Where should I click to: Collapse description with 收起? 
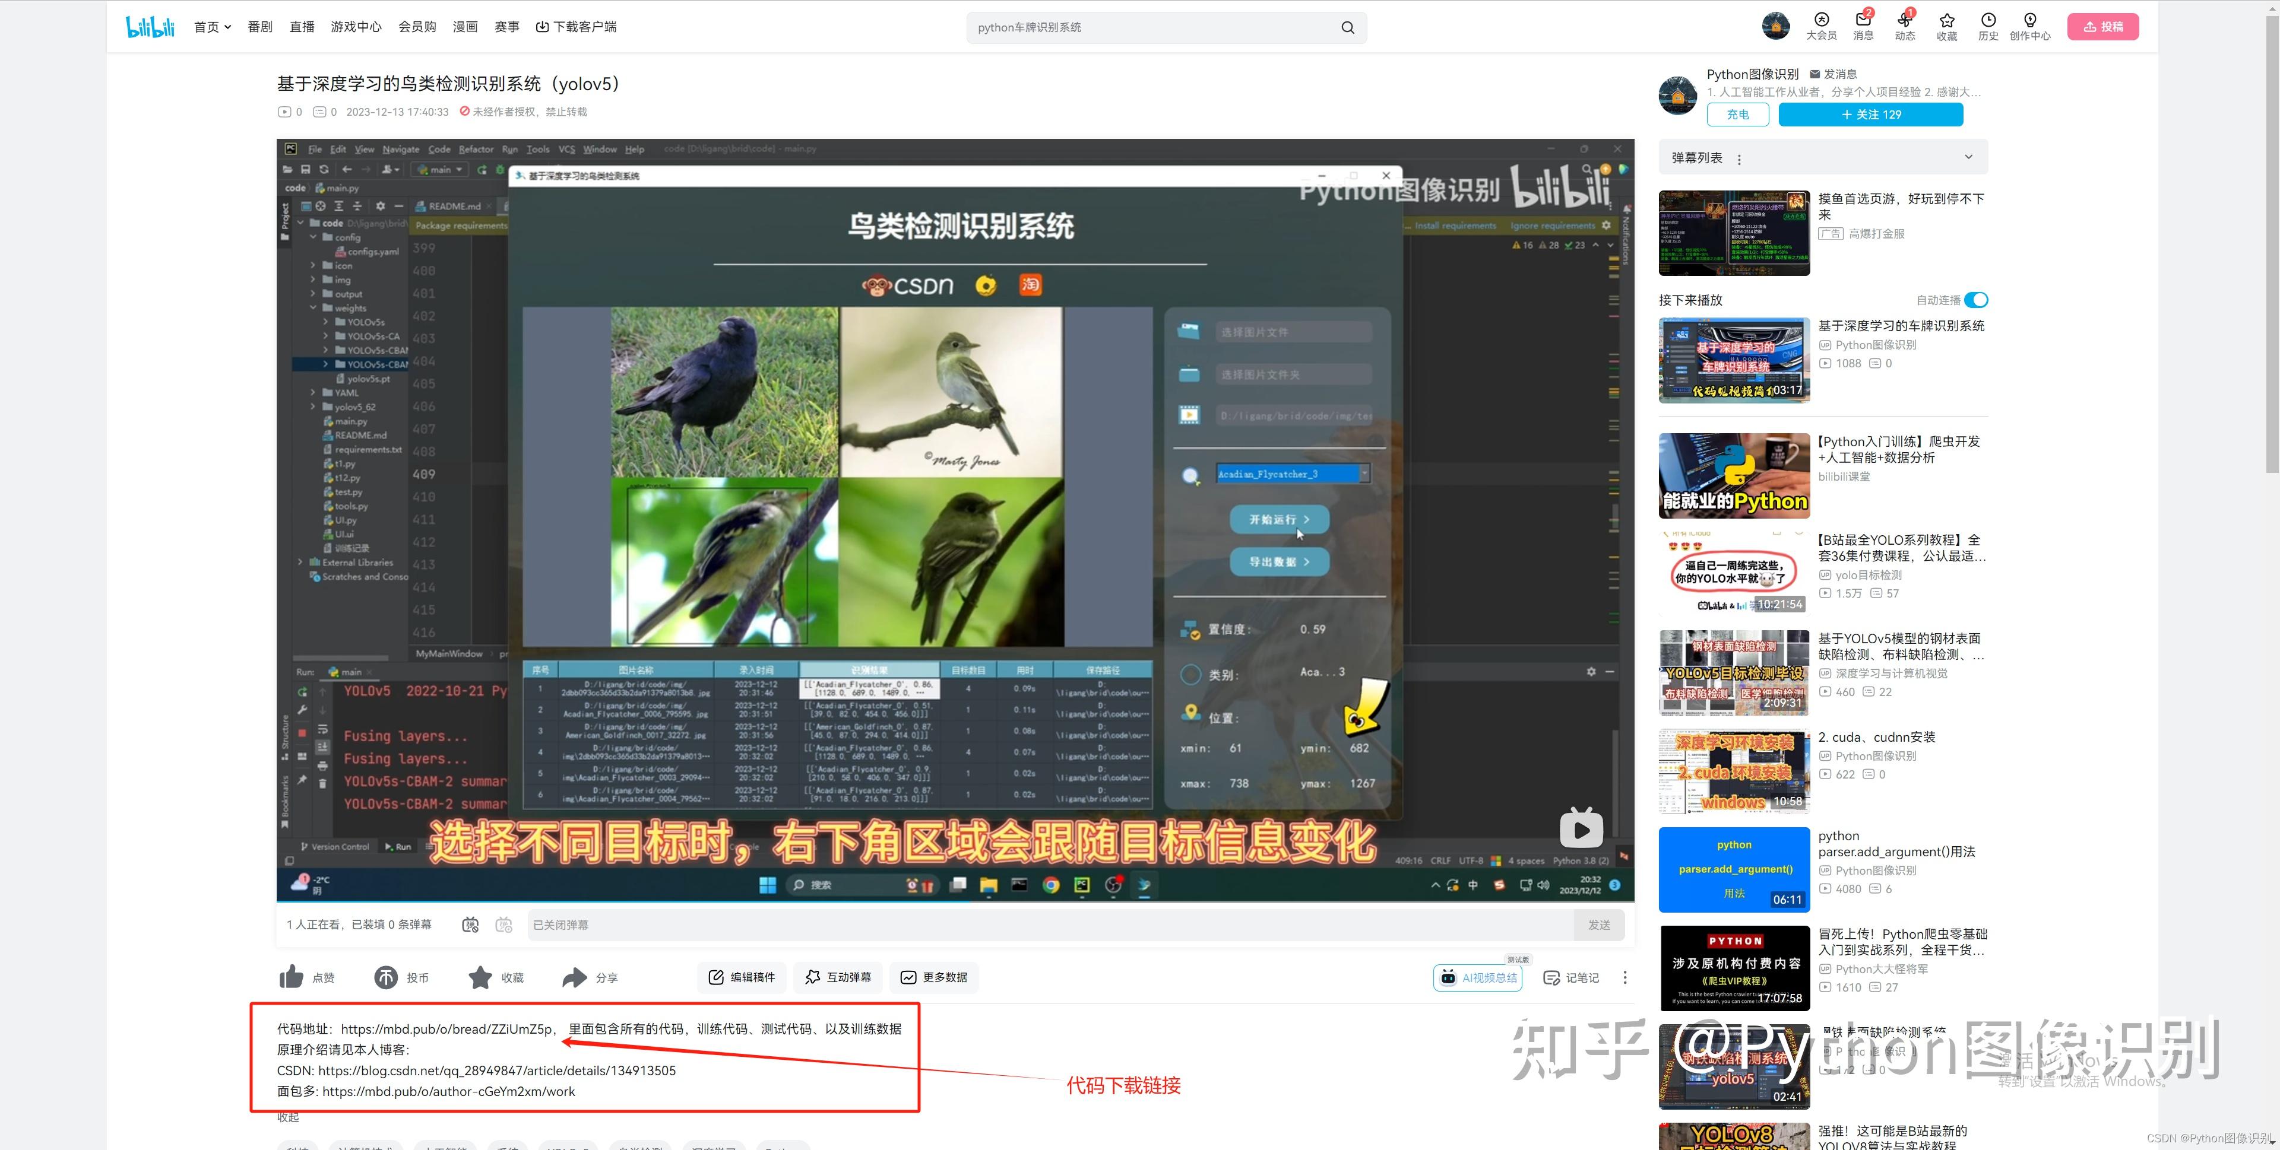[x=287, y=1116]
